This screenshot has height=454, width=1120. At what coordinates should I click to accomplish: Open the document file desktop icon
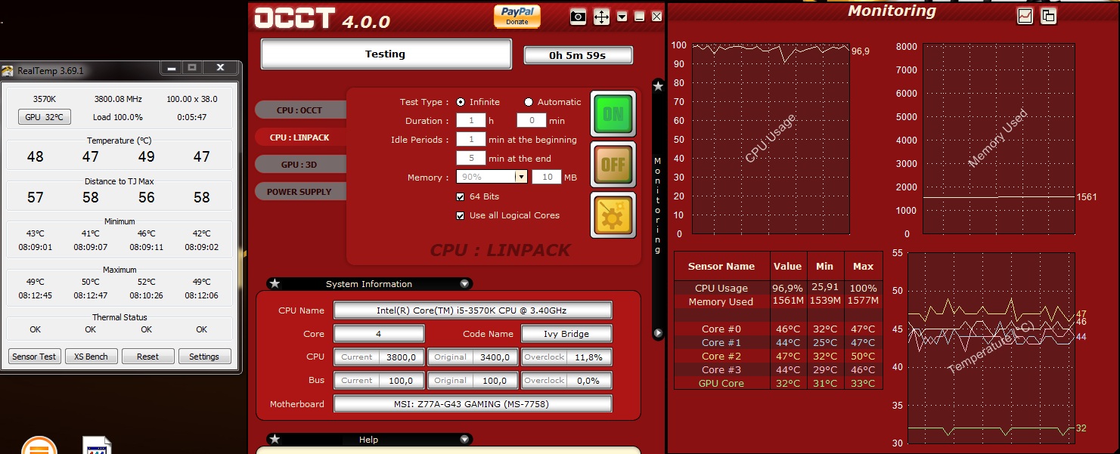click(98, 446)
